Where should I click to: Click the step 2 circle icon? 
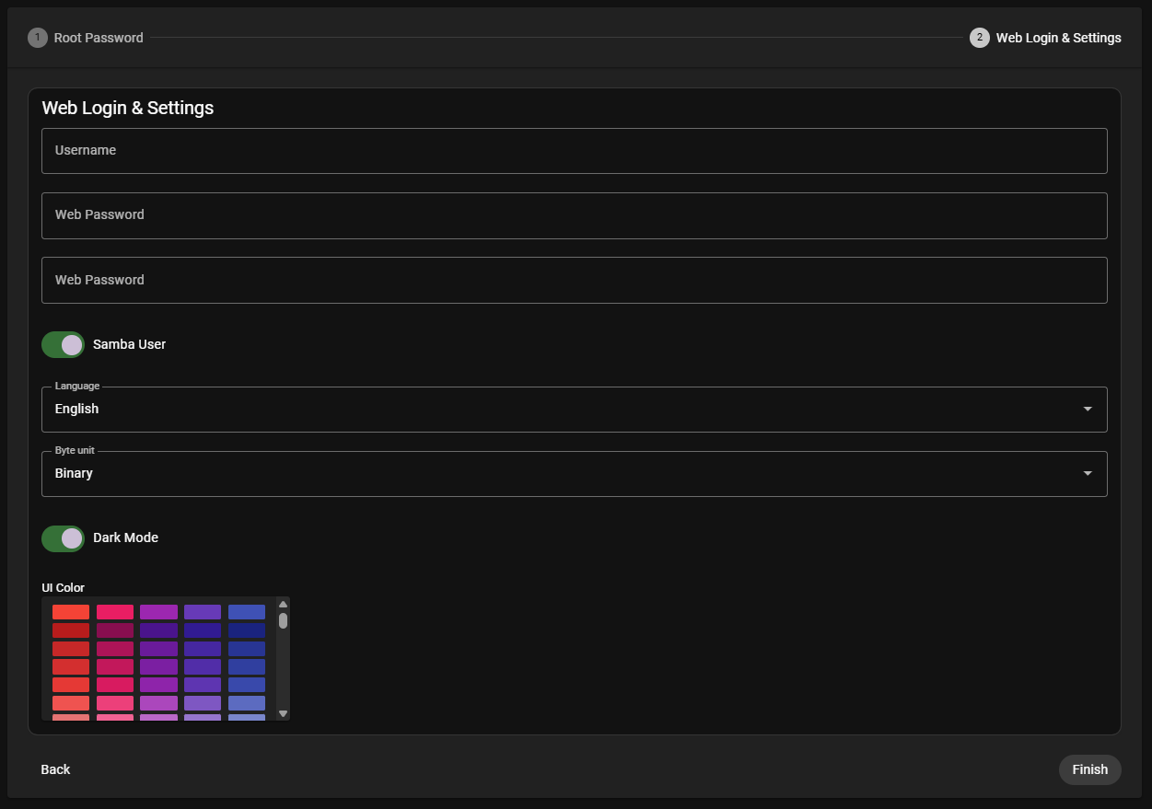pos(978,38)
